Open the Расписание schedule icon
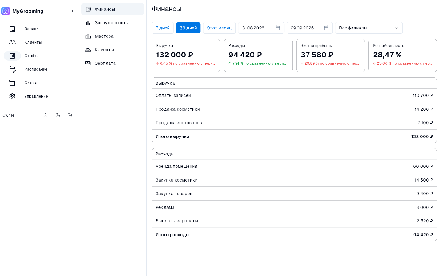442x276 pixels. point(12,69)
